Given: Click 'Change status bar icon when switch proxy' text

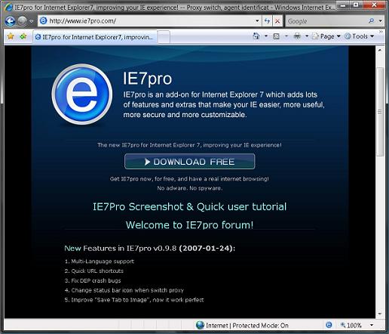Looking at the screenshot, I should point(127,290).
